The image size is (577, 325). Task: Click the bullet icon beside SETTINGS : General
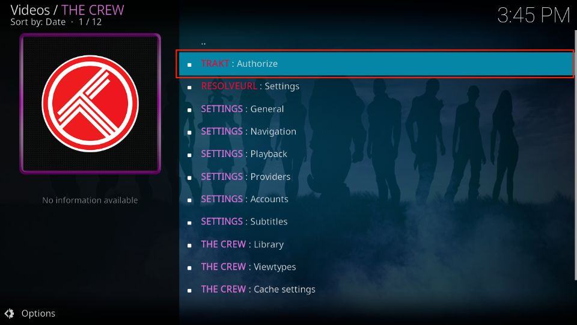pyautogui.click(x=189, y=110)
